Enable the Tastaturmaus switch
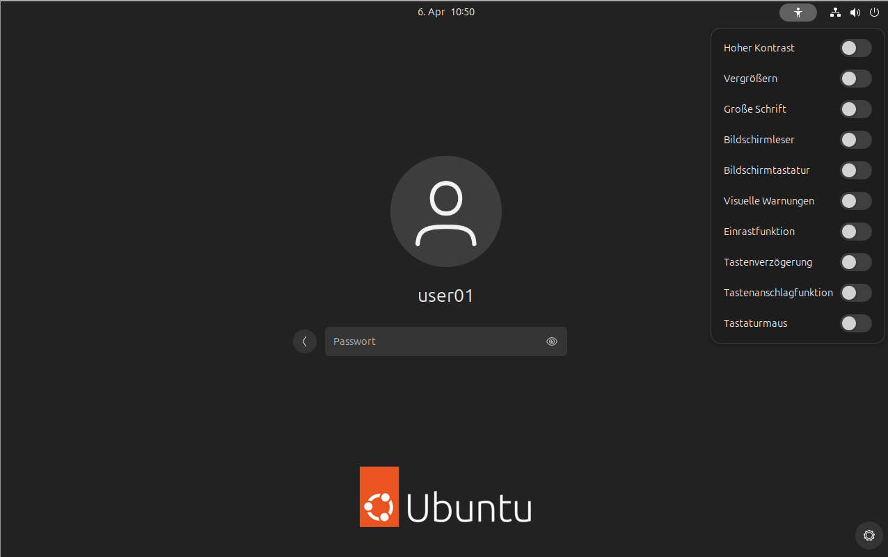The image size is (888, 557). (855, 323)
